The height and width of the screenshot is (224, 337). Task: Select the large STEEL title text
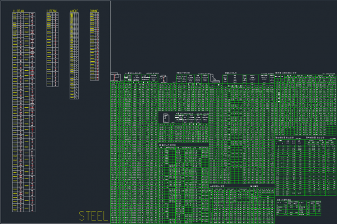(x=93, y=216)
